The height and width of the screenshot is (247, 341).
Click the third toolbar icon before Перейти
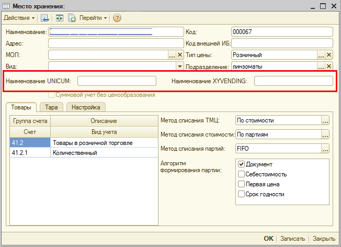pos(71,18)
